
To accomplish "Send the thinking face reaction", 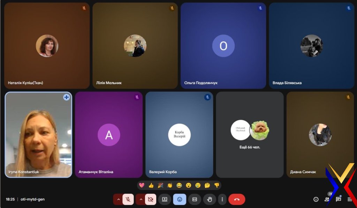I will click(x=207, y=185).
